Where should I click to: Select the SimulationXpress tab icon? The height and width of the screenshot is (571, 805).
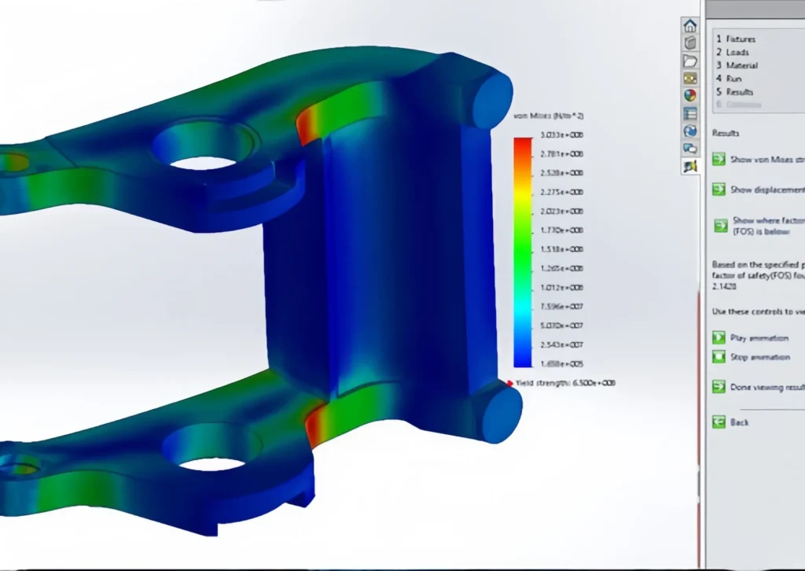coord(689,165)
